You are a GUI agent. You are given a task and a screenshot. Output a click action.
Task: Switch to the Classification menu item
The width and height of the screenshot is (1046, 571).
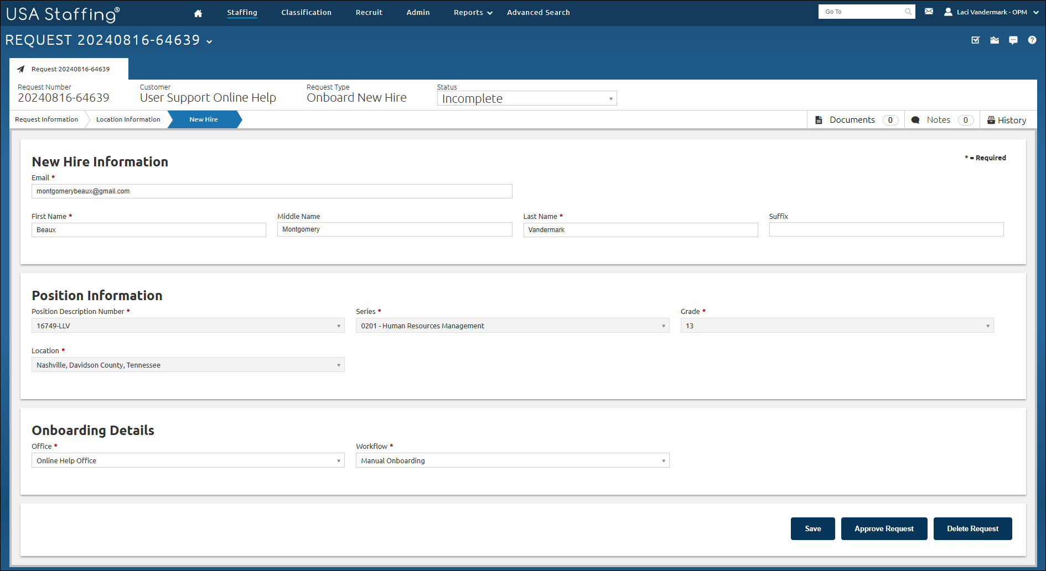coord(306,12)
